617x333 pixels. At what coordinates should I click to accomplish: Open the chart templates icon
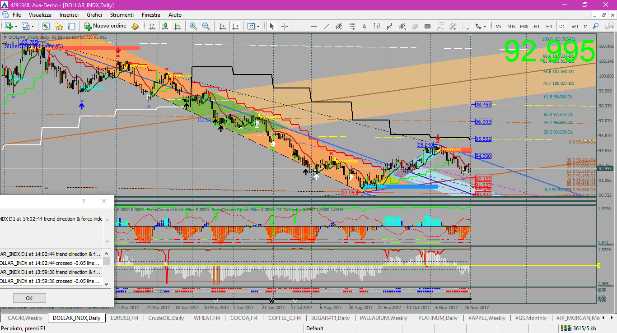tap(251, 26)
